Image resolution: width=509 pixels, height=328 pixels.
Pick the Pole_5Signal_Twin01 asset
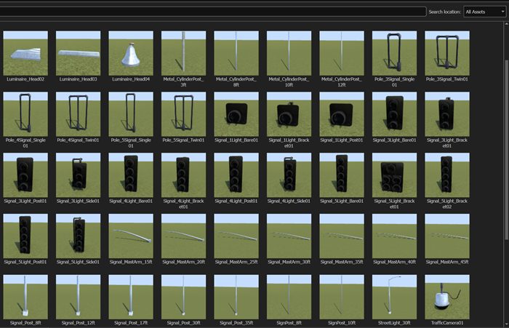pos(183,114)
